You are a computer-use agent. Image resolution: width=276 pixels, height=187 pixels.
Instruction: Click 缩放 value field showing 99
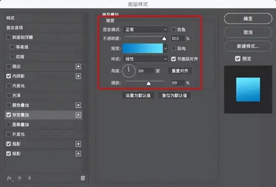(x=178, y=83)
